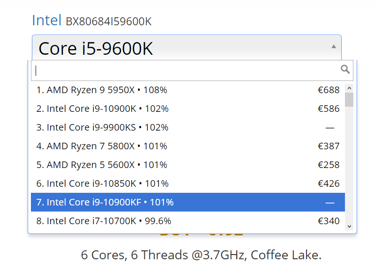Click the 6 Cores, 6 Threads description
Image resolution: width=374 pixels, height=263 pixels.
(201, 255)
